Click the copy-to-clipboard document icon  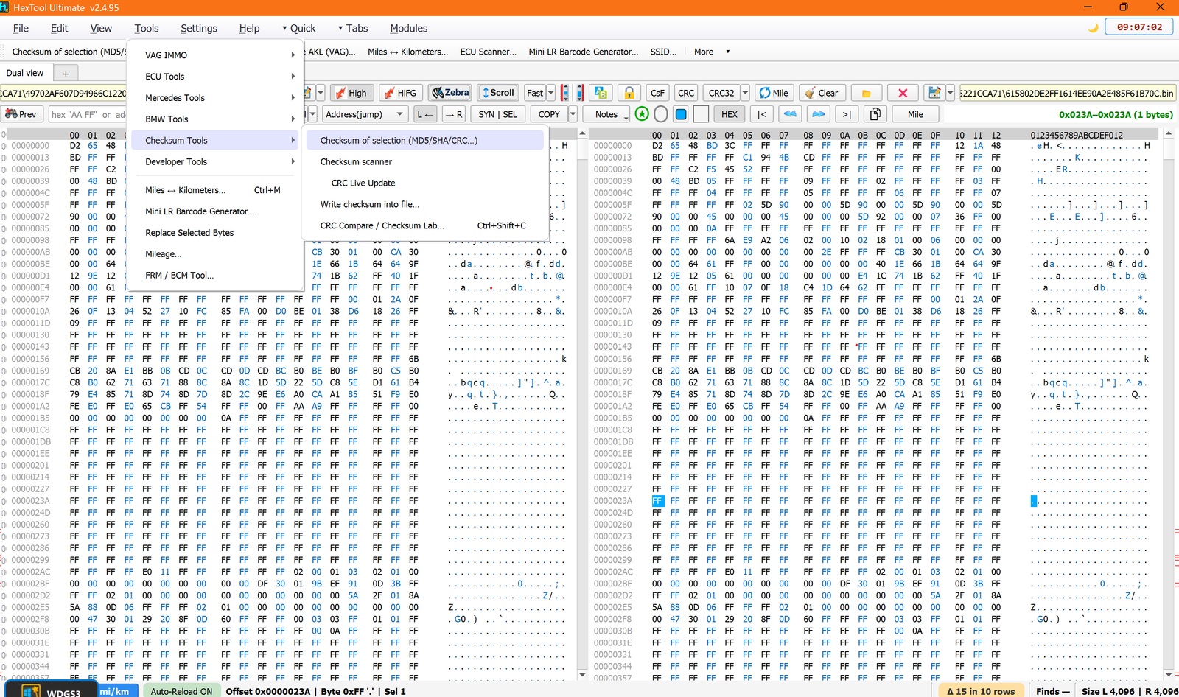click(875, 114)
